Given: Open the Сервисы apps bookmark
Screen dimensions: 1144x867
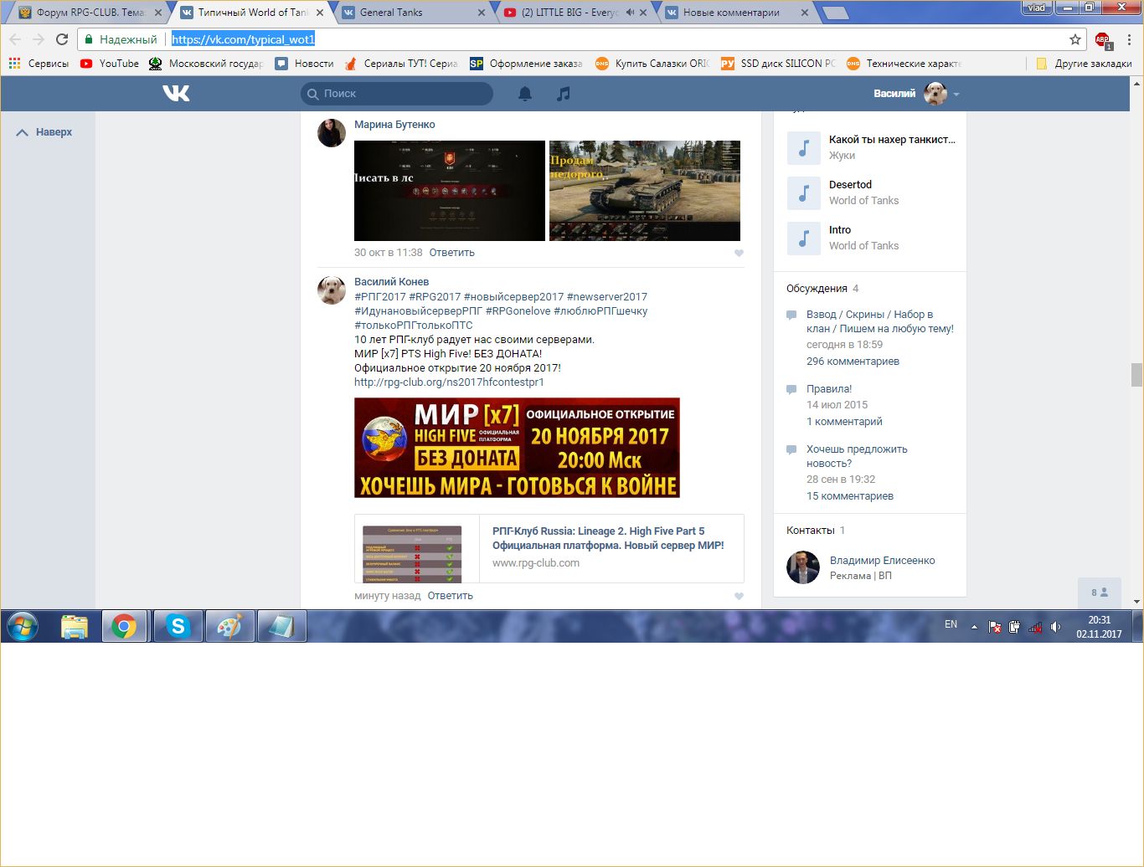Looking at the screenshot, I should click(x=39, y=64).
